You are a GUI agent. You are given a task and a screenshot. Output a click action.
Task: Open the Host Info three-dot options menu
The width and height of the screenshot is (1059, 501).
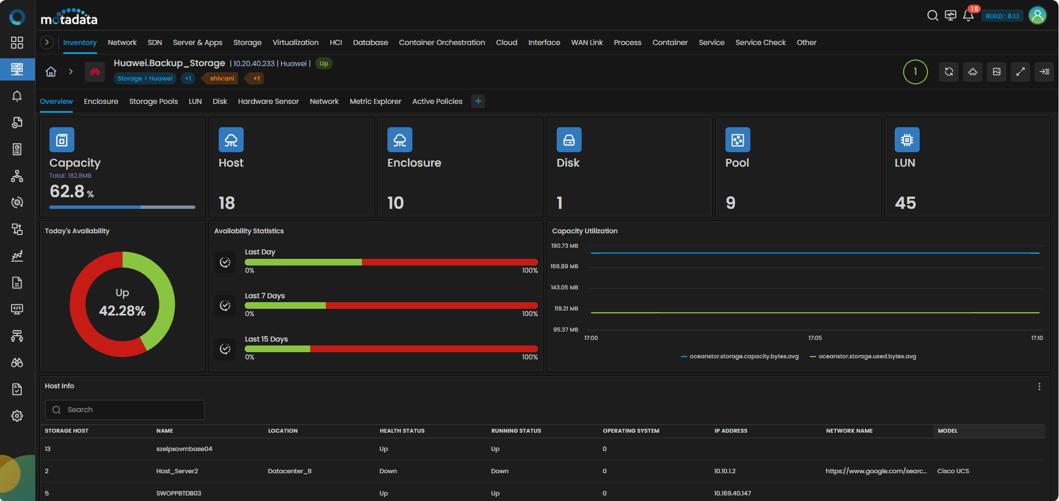pyautogui.click(x=1039, y=387)
